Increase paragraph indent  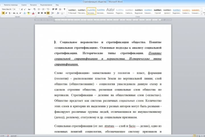[x=56, y=9]
